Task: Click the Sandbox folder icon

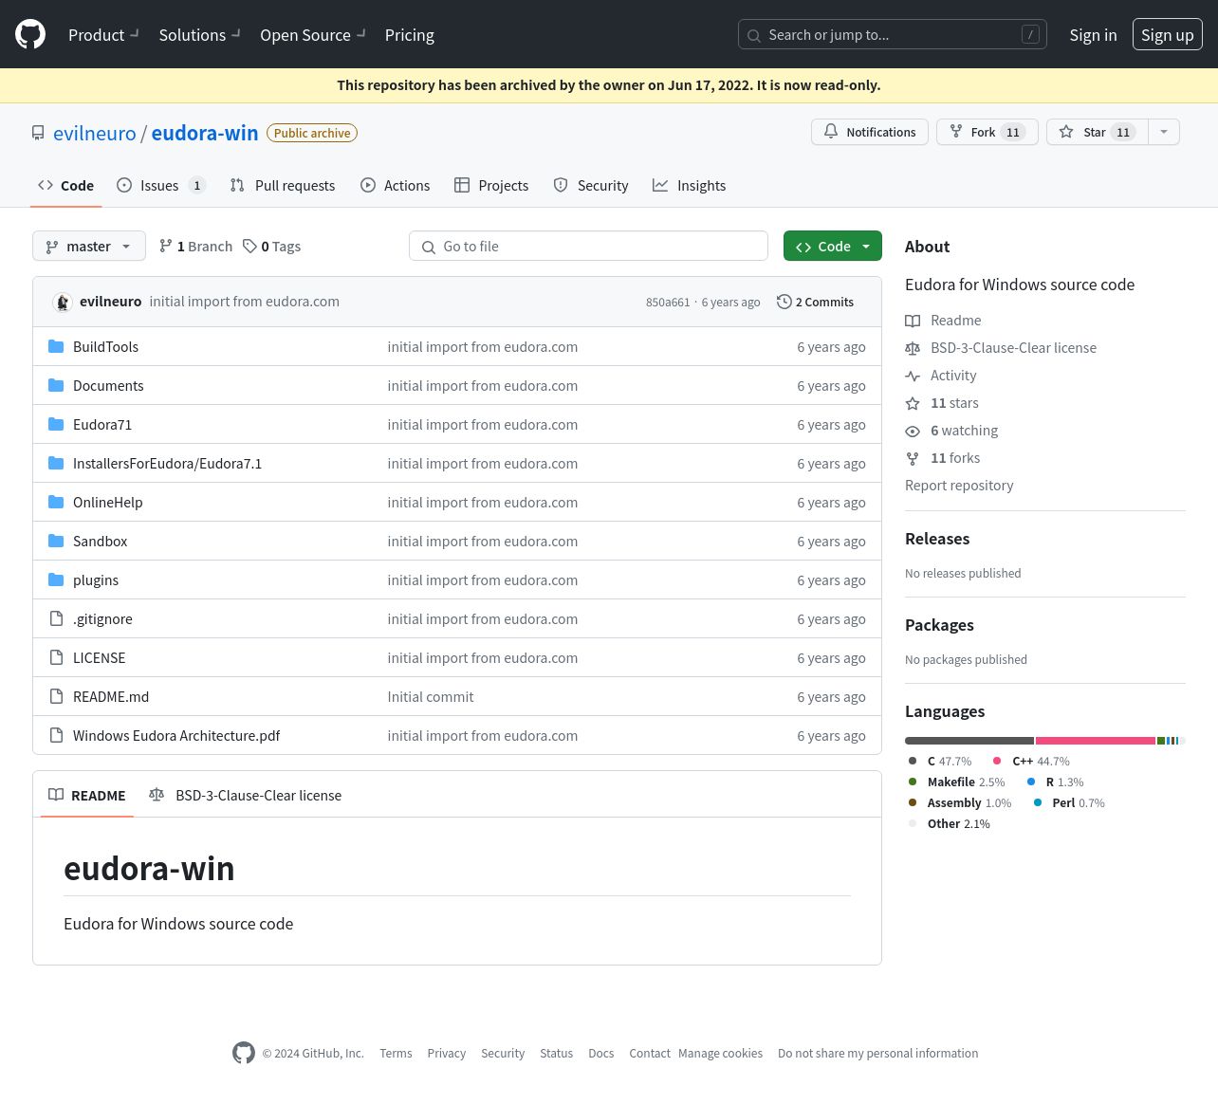Action: point(56,542)
